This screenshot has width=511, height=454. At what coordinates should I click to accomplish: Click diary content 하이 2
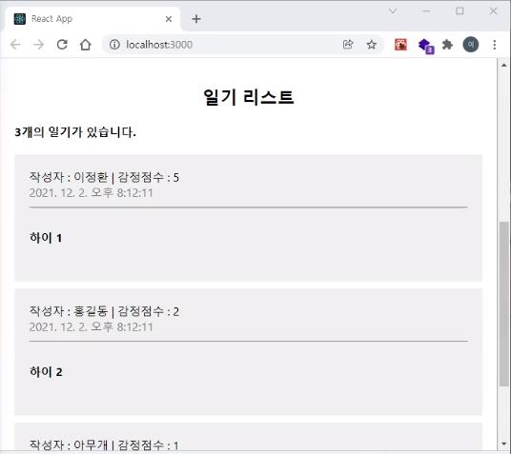(46, 372)
